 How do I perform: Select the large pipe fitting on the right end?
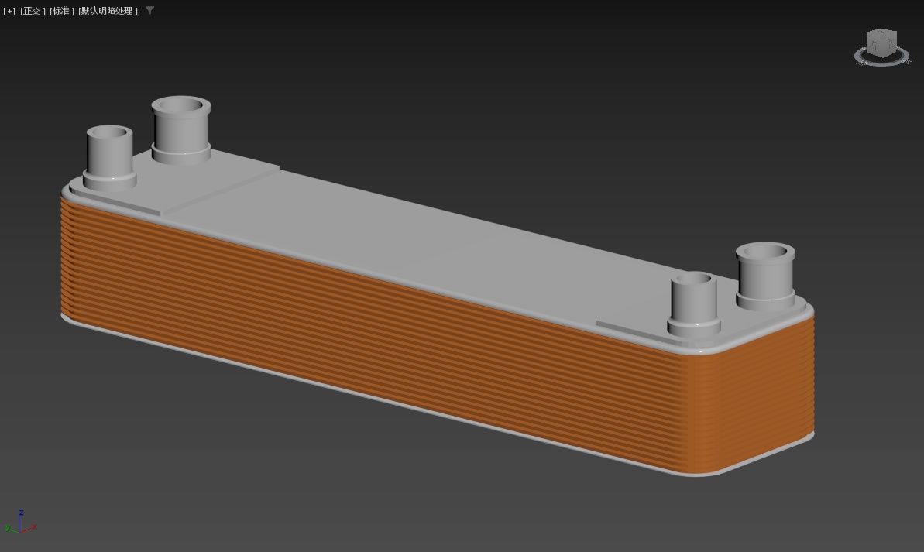tap(764, 276)
